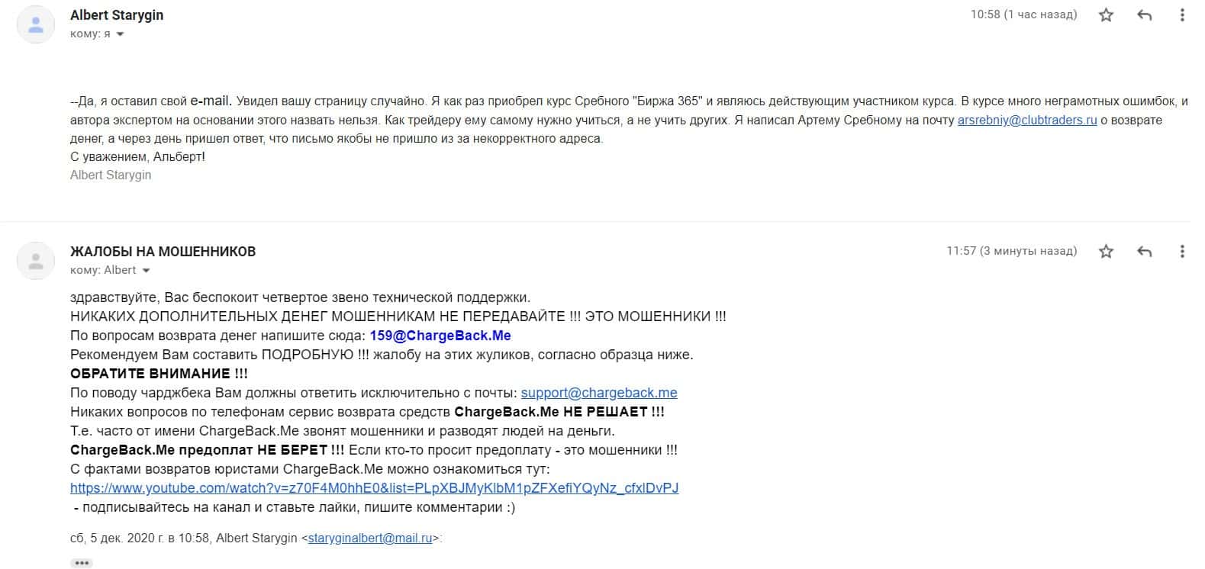
Task: Reply to the ЖАЛОБЫ НА МОШЕННИКОВ message
Action: tap(1144, 251)
